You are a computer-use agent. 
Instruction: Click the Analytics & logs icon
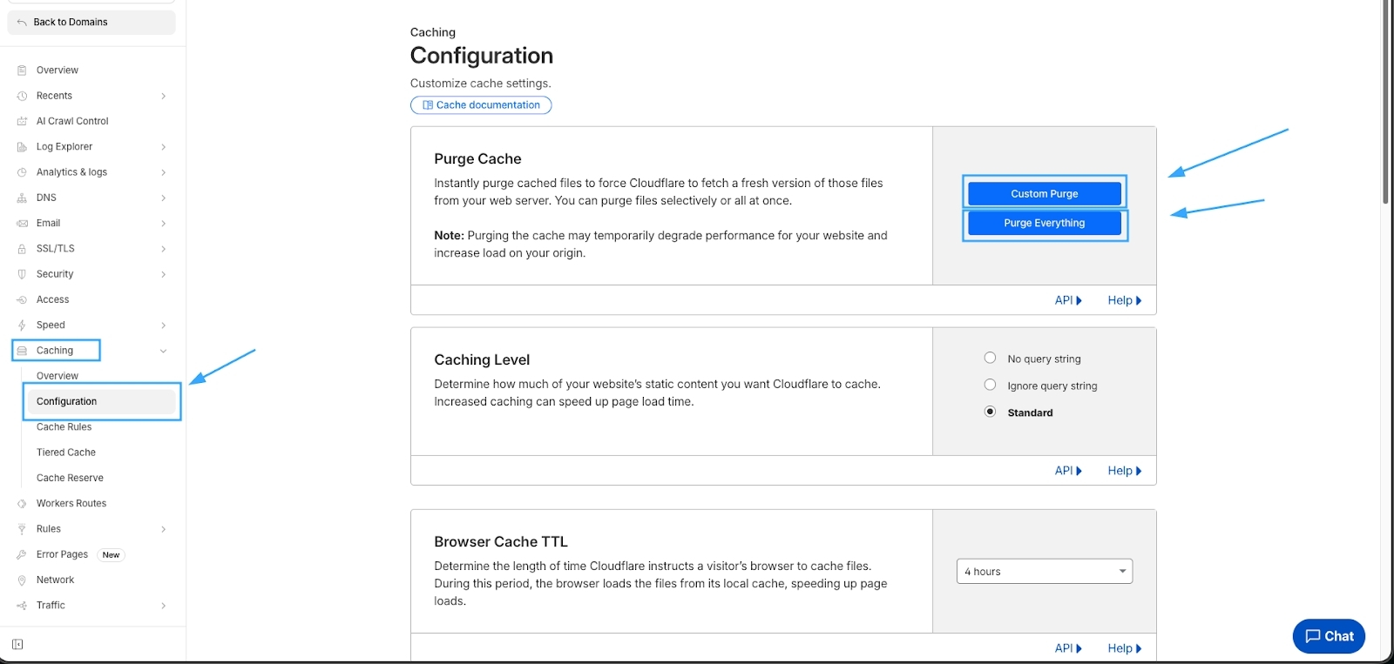(22, 172)
